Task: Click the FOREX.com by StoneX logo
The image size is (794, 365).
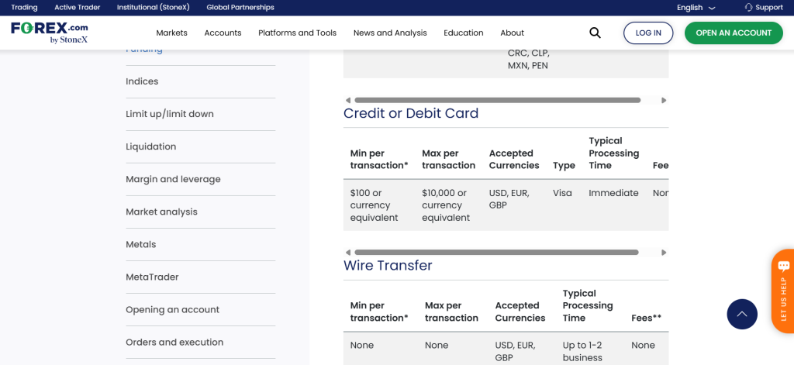Action: point(50,33)
